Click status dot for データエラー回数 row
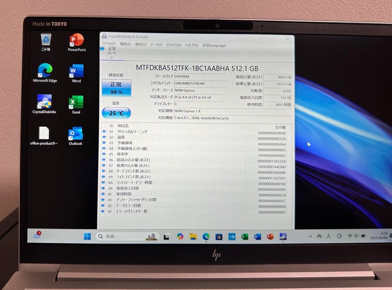The width and height of the screenshot is (392, 290). [102, 205]
